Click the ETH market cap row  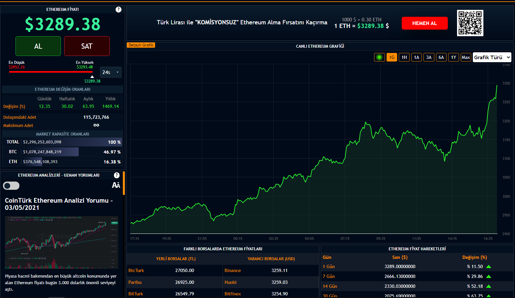(x=63, y=162)
